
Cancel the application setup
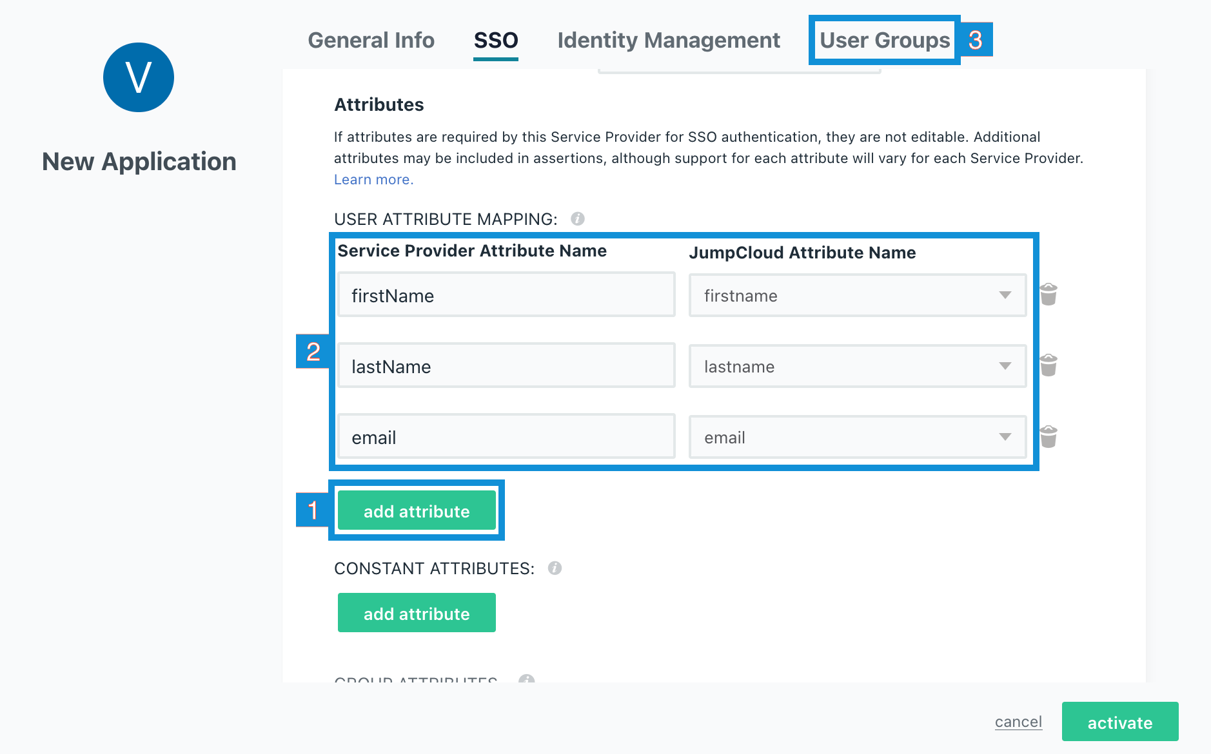1018,722
